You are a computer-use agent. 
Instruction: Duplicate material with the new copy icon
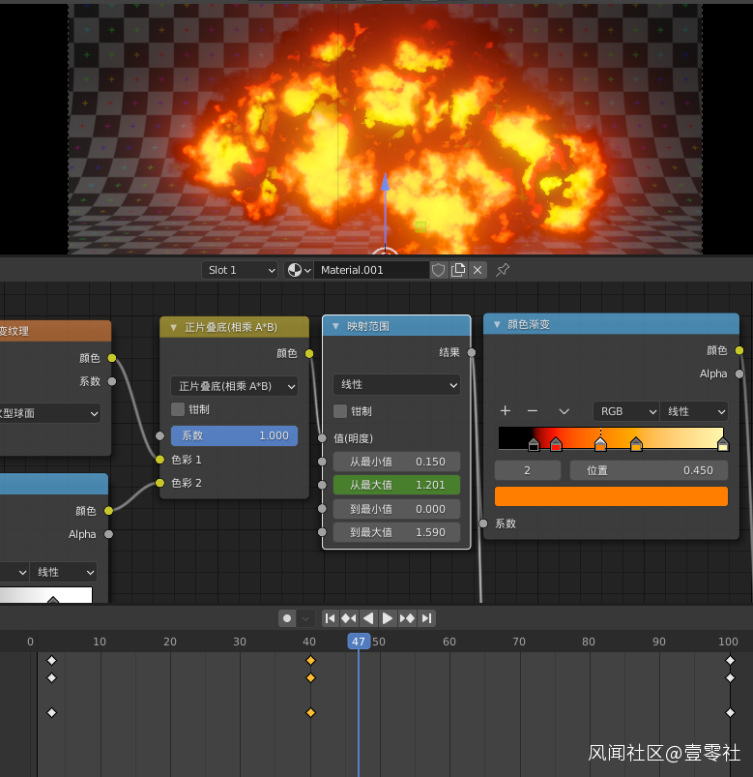pyautogui.click(x=458, y=270)
